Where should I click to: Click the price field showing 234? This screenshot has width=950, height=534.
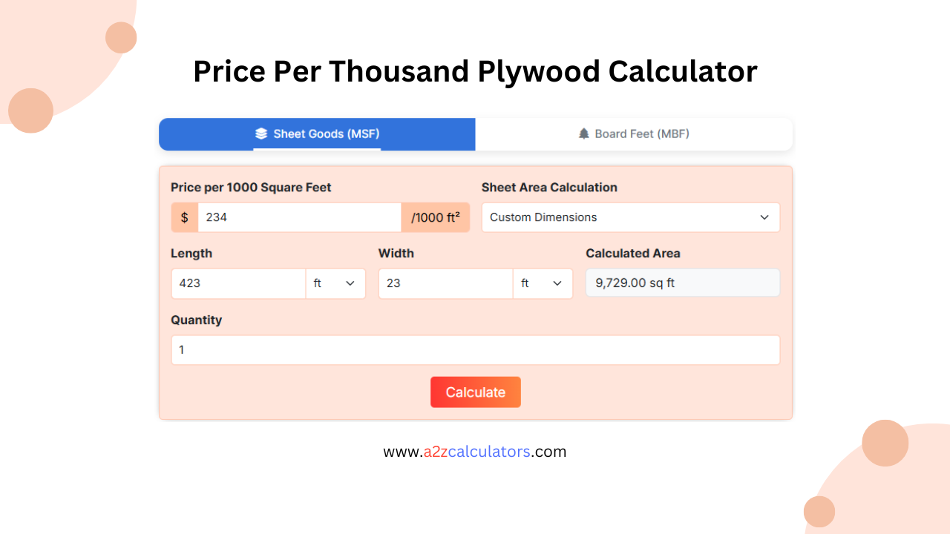(300, 217)
